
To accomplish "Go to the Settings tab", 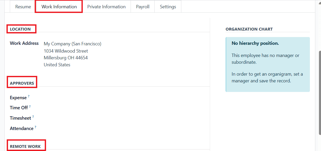I will pyautogui.click(x=168, y=7).
